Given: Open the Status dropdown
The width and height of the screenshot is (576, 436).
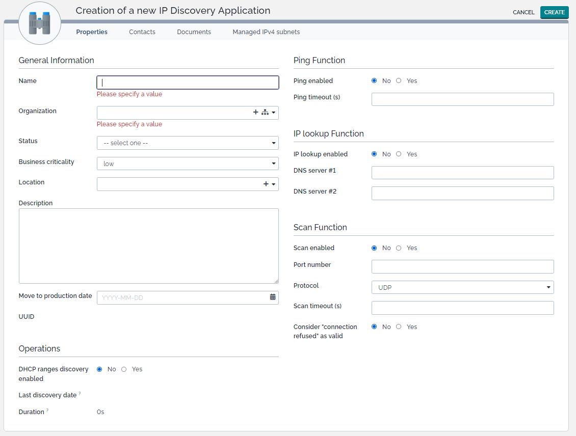Looking at the screenshot, I should pyautogui.click(x=188, y=143).
